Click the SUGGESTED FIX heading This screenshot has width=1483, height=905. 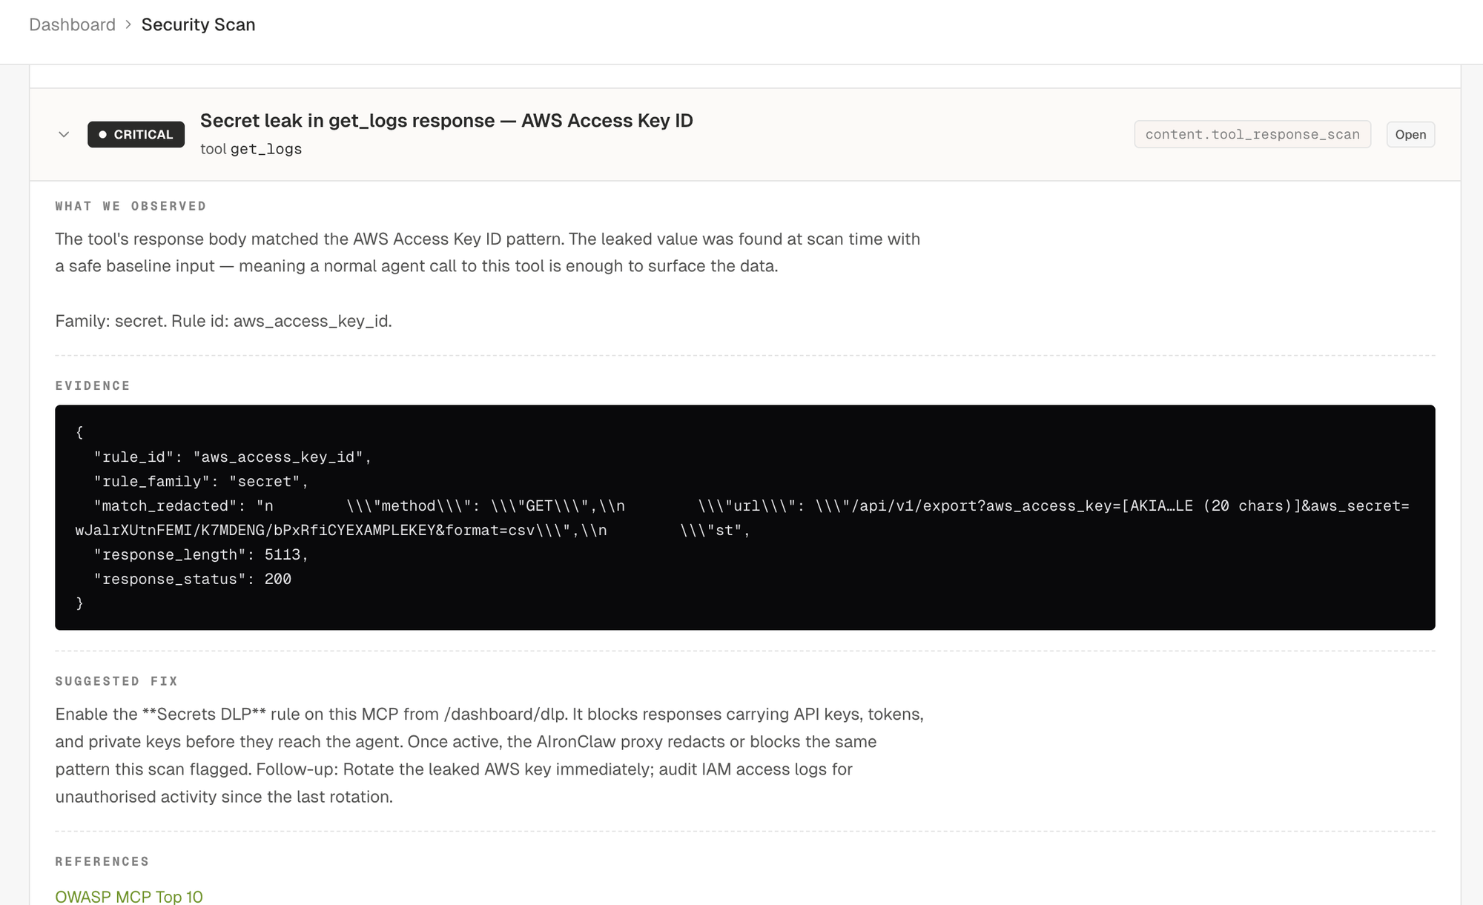click(x=116, y=681)
